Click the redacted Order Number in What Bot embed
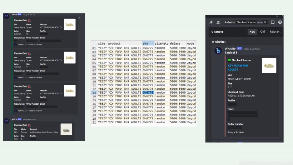 tap(235, 128)
